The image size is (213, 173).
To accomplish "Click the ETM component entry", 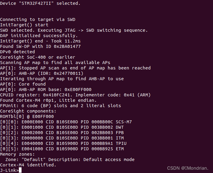I will tap(62, 149).
